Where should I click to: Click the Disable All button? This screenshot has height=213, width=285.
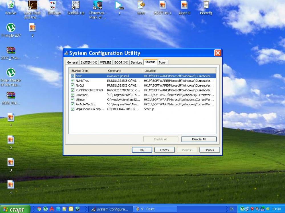click(x=199, y=139)
